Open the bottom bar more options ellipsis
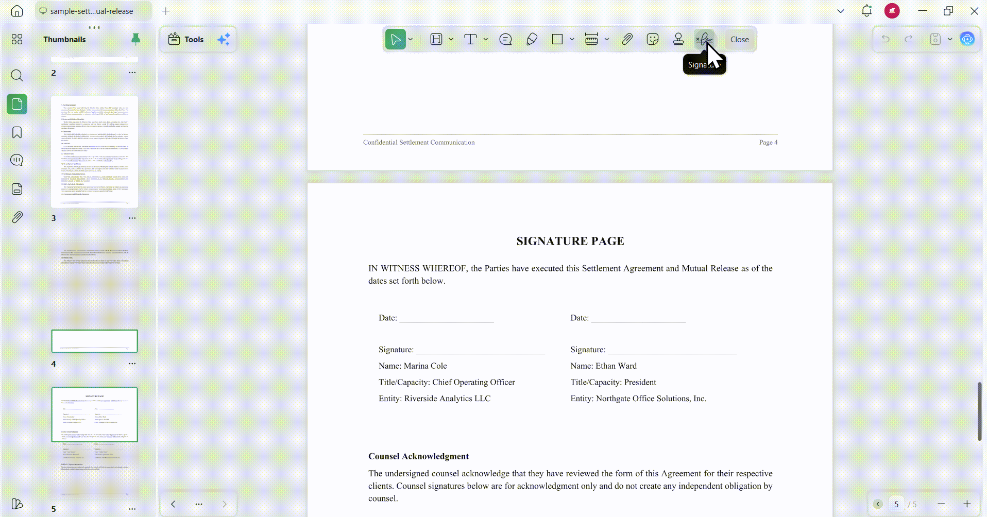The height and width of the screenshot is (517, 987). coord(199,504)
